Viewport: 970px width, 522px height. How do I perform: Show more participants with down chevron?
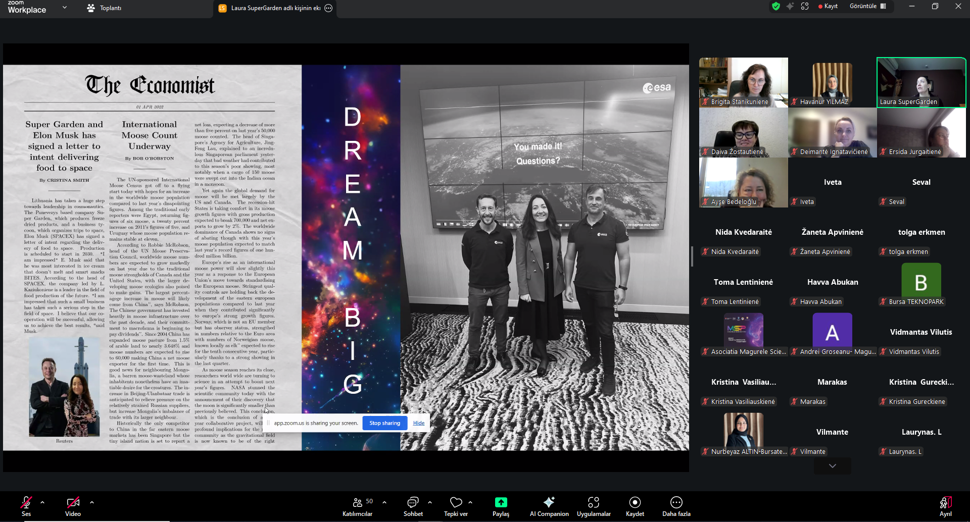[832, 465]
